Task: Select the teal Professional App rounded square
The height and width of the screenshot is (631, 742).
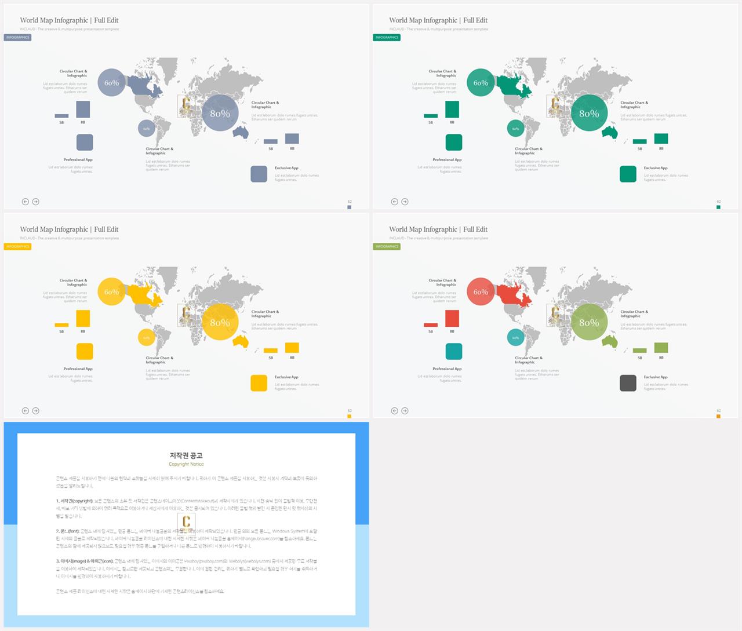Action: coord(454,352)
